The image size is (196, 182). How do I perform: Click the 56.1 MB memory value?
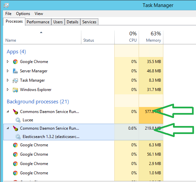(154, 154)
